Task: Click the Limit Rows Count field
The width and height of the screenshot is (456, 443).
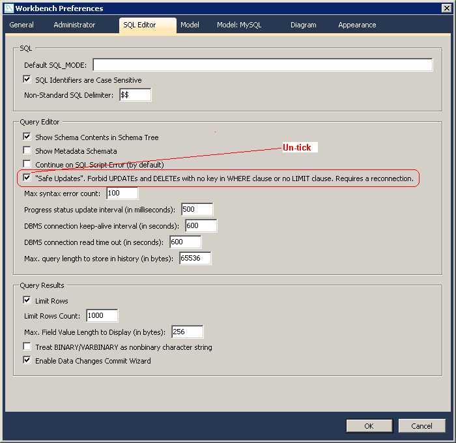Action: pos(102,315)
